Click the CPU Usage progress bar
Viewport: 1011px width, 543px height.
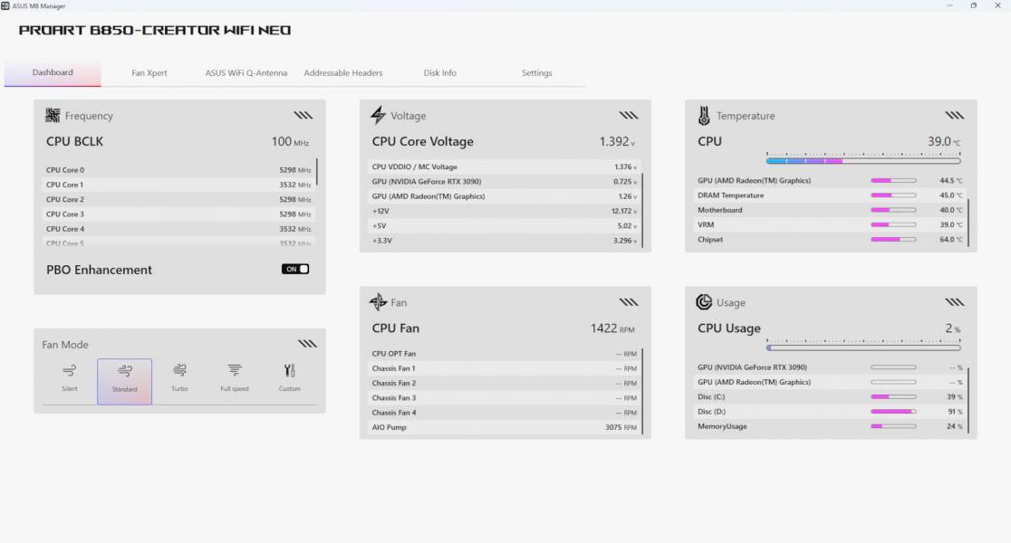863,348
